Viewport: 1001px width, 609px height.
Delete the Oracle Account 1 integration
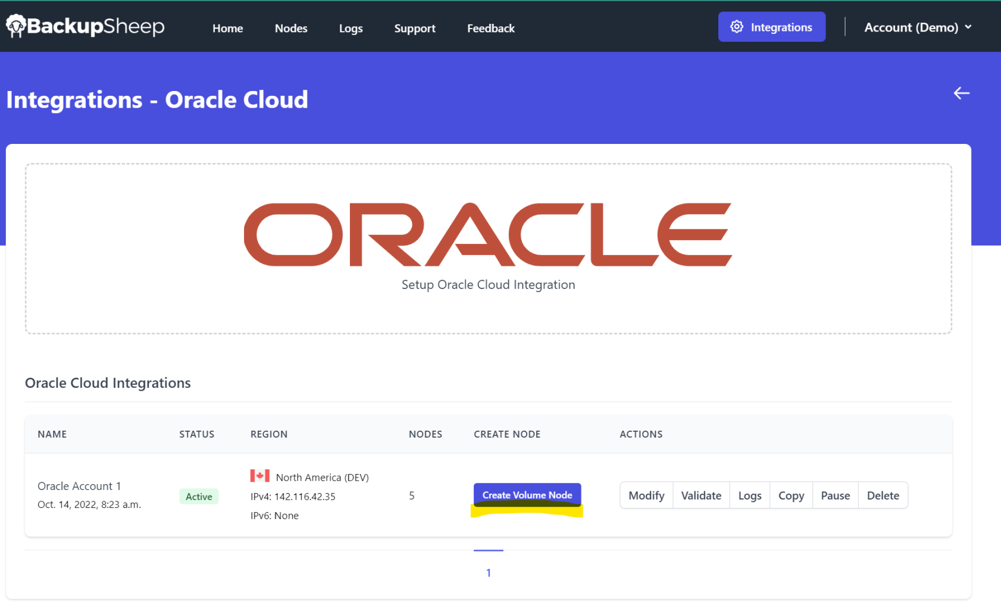883,495
